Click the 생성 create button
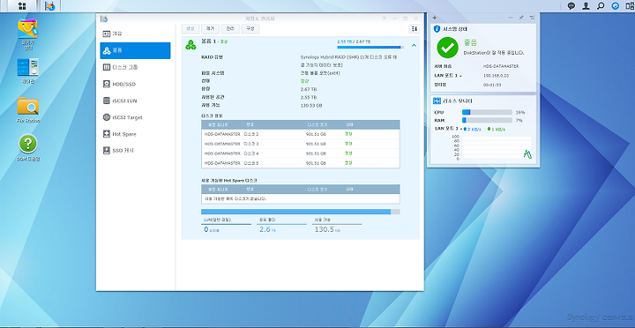The height and width of the screenshot is (328, 635). point(190,29)
